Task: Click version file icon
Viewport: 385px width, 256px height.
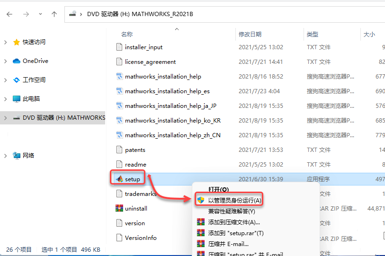Action: [x=119, y=223]
